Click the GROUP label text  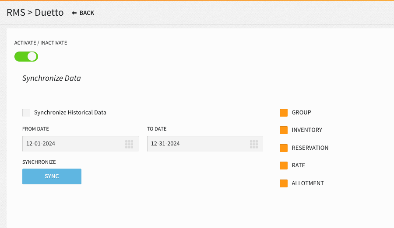[x=301, y=112]
